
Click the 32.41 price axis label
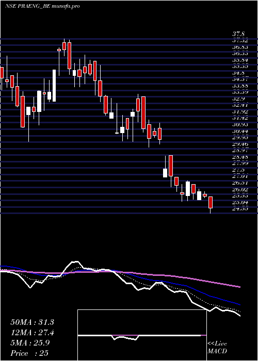[240, 105]
